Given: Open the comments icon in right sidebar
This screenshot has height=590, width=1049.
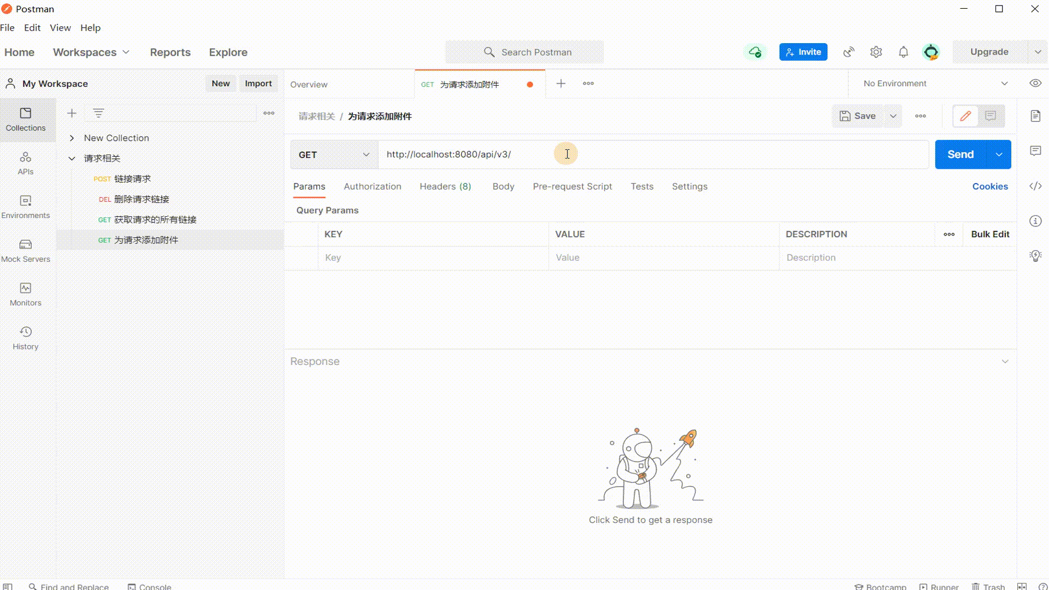Looking at the screenshot, I should (1035, 151).
